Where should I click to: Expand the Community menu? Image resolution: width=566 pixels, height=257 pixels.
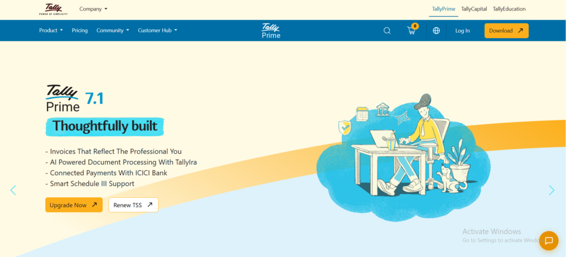[x=113, y=31]
